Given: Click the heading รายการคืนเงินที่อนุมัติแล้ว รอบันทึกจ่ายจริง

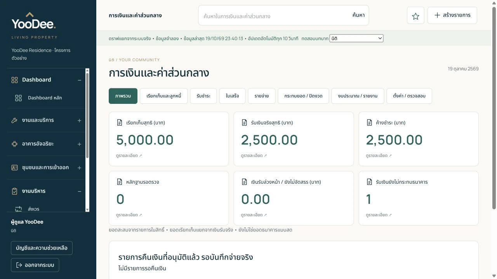Looking at the screenshot, I should (186, 257).
